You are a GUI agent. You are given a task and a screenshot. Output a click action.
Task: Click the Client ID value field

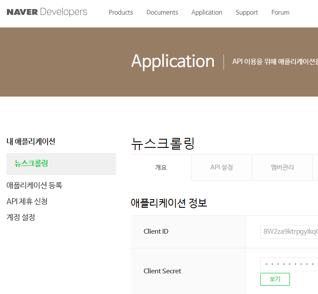289,232
